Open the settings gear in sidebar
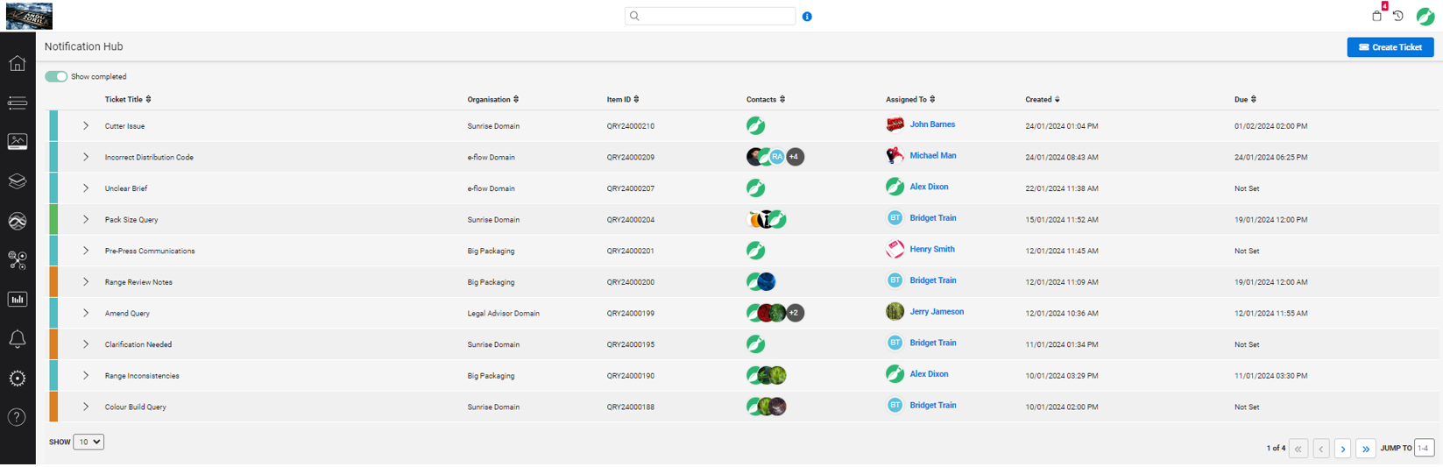This screenshot has height=467, width=1443. [18, 379]
